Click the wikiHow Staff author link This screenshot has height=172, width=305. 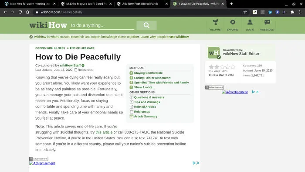[70, 65]
